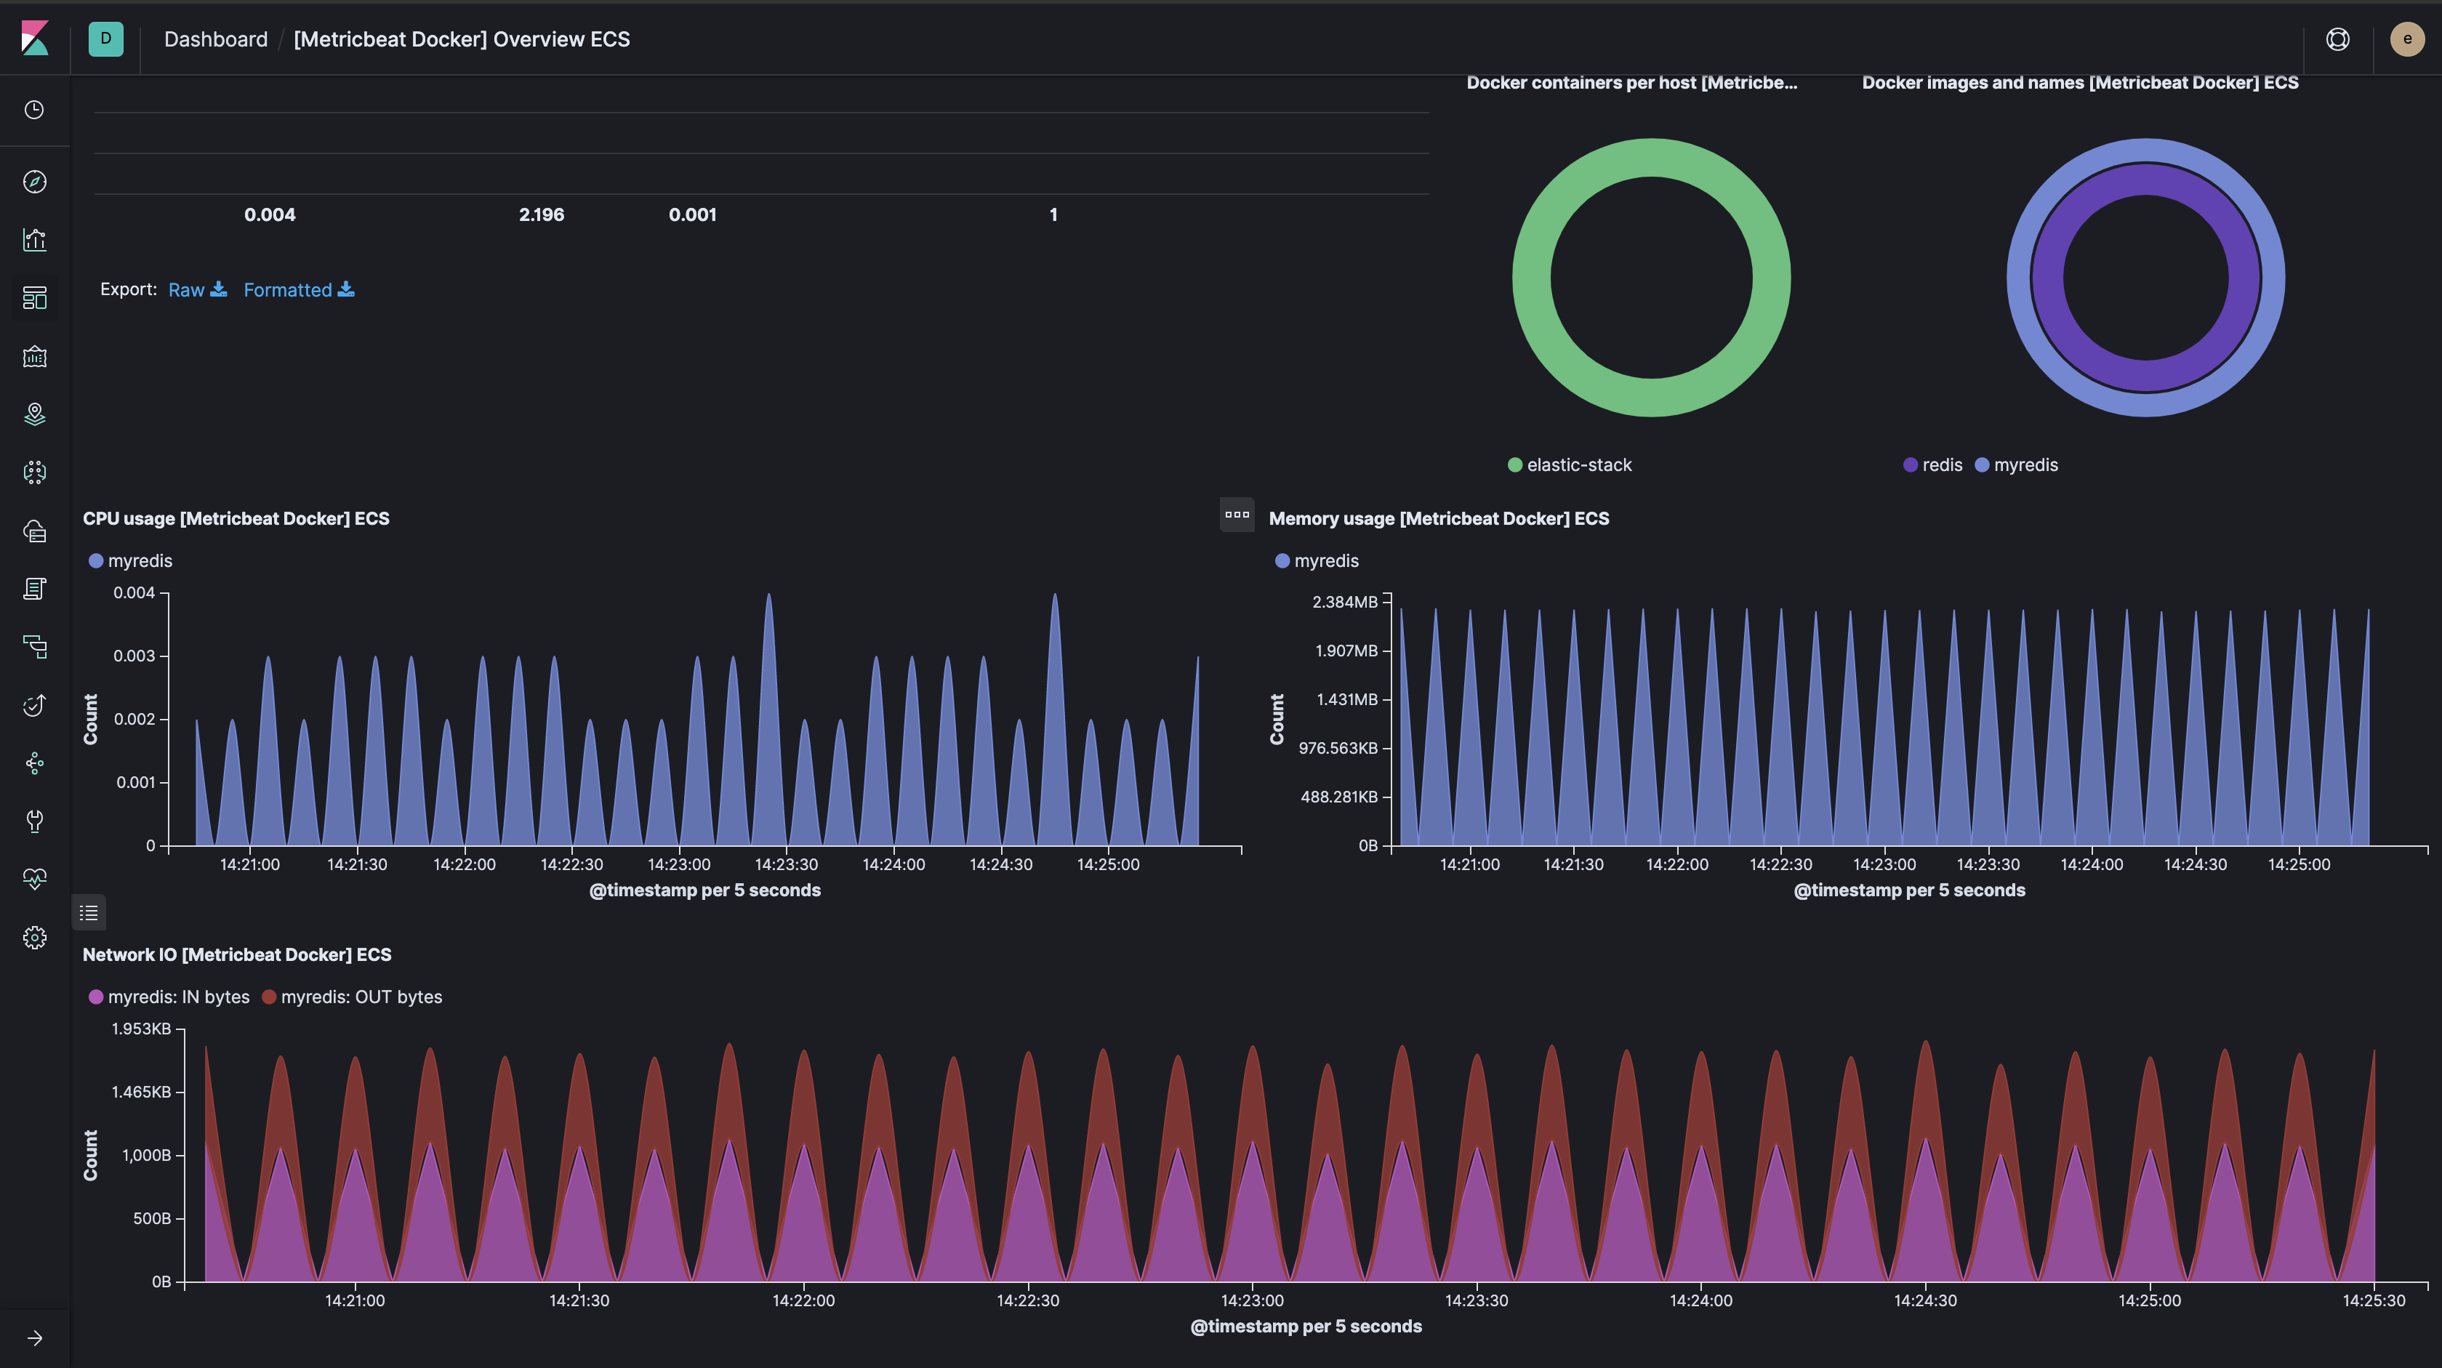Open the D space selector
The width and height of the screenshot is (2442, 1368).
click(105, 39)
